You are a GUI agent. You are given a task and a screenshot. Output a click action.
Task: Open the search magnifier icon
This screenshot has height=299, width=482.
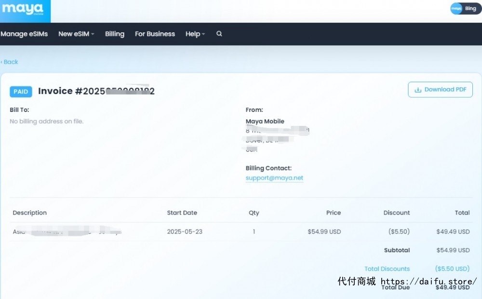(219, 34)
